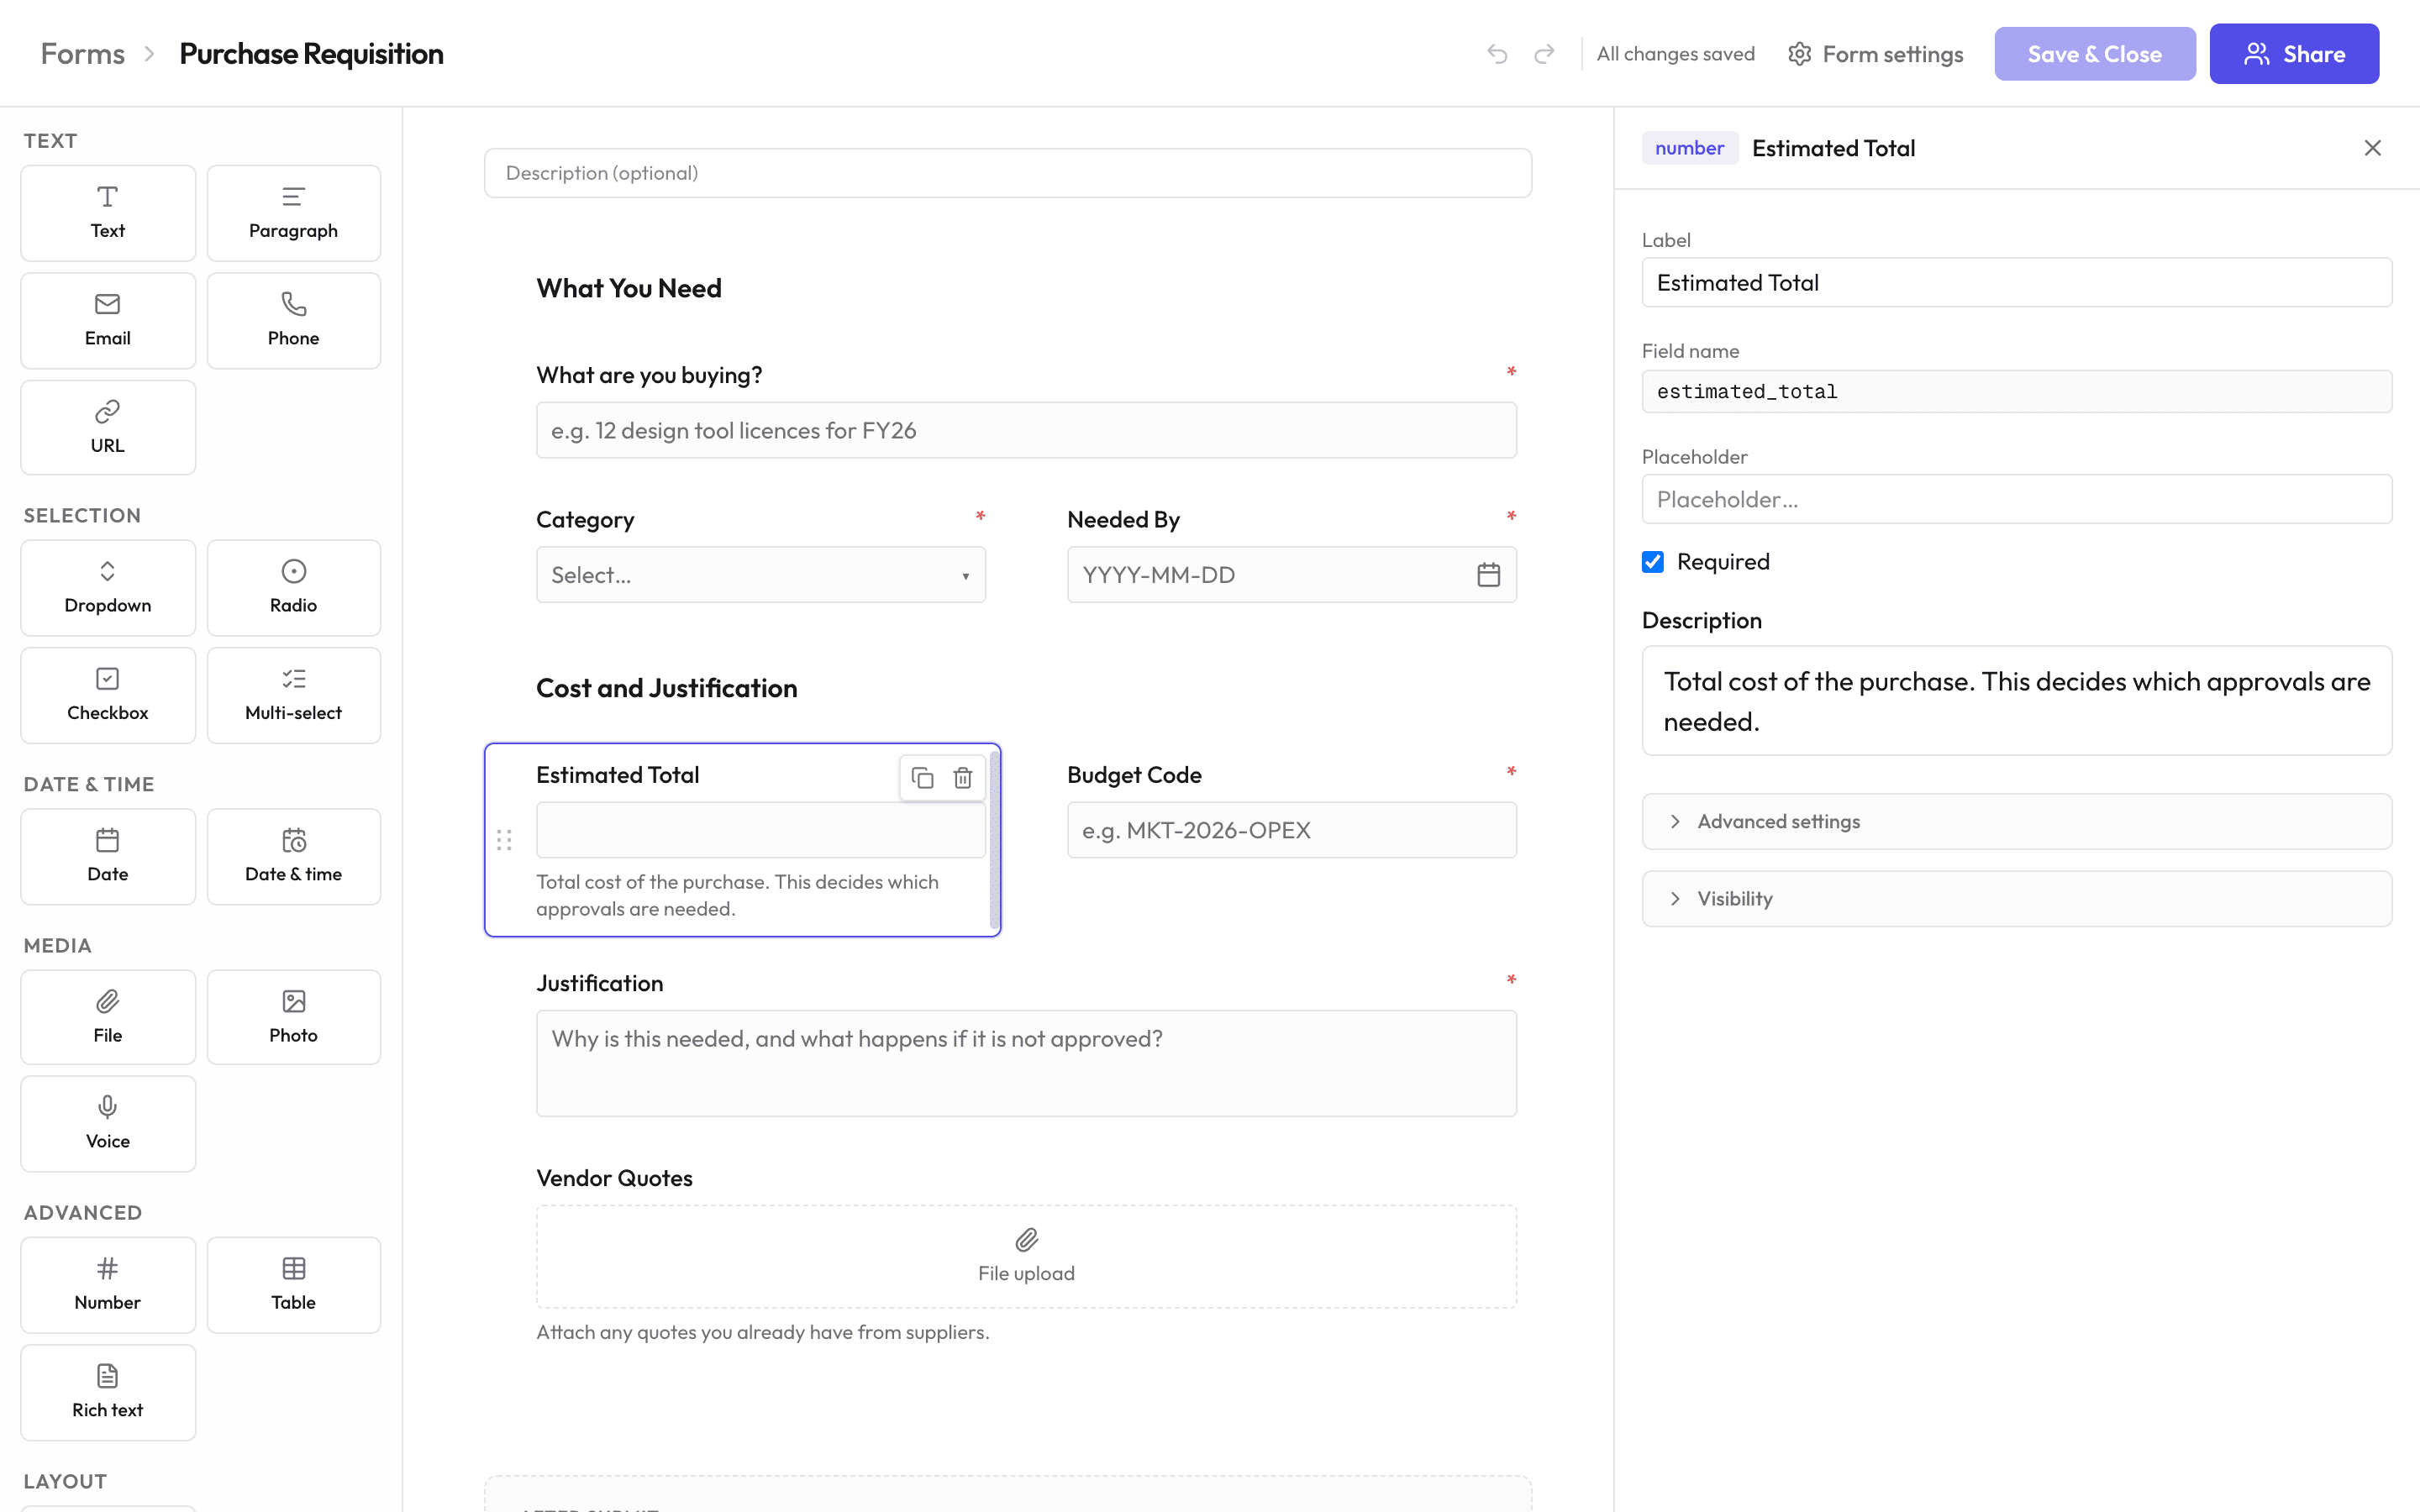Click the 'Attach any quotes' help text
Screen dimensions: 2420x1512
click(x=763, y=1332)
